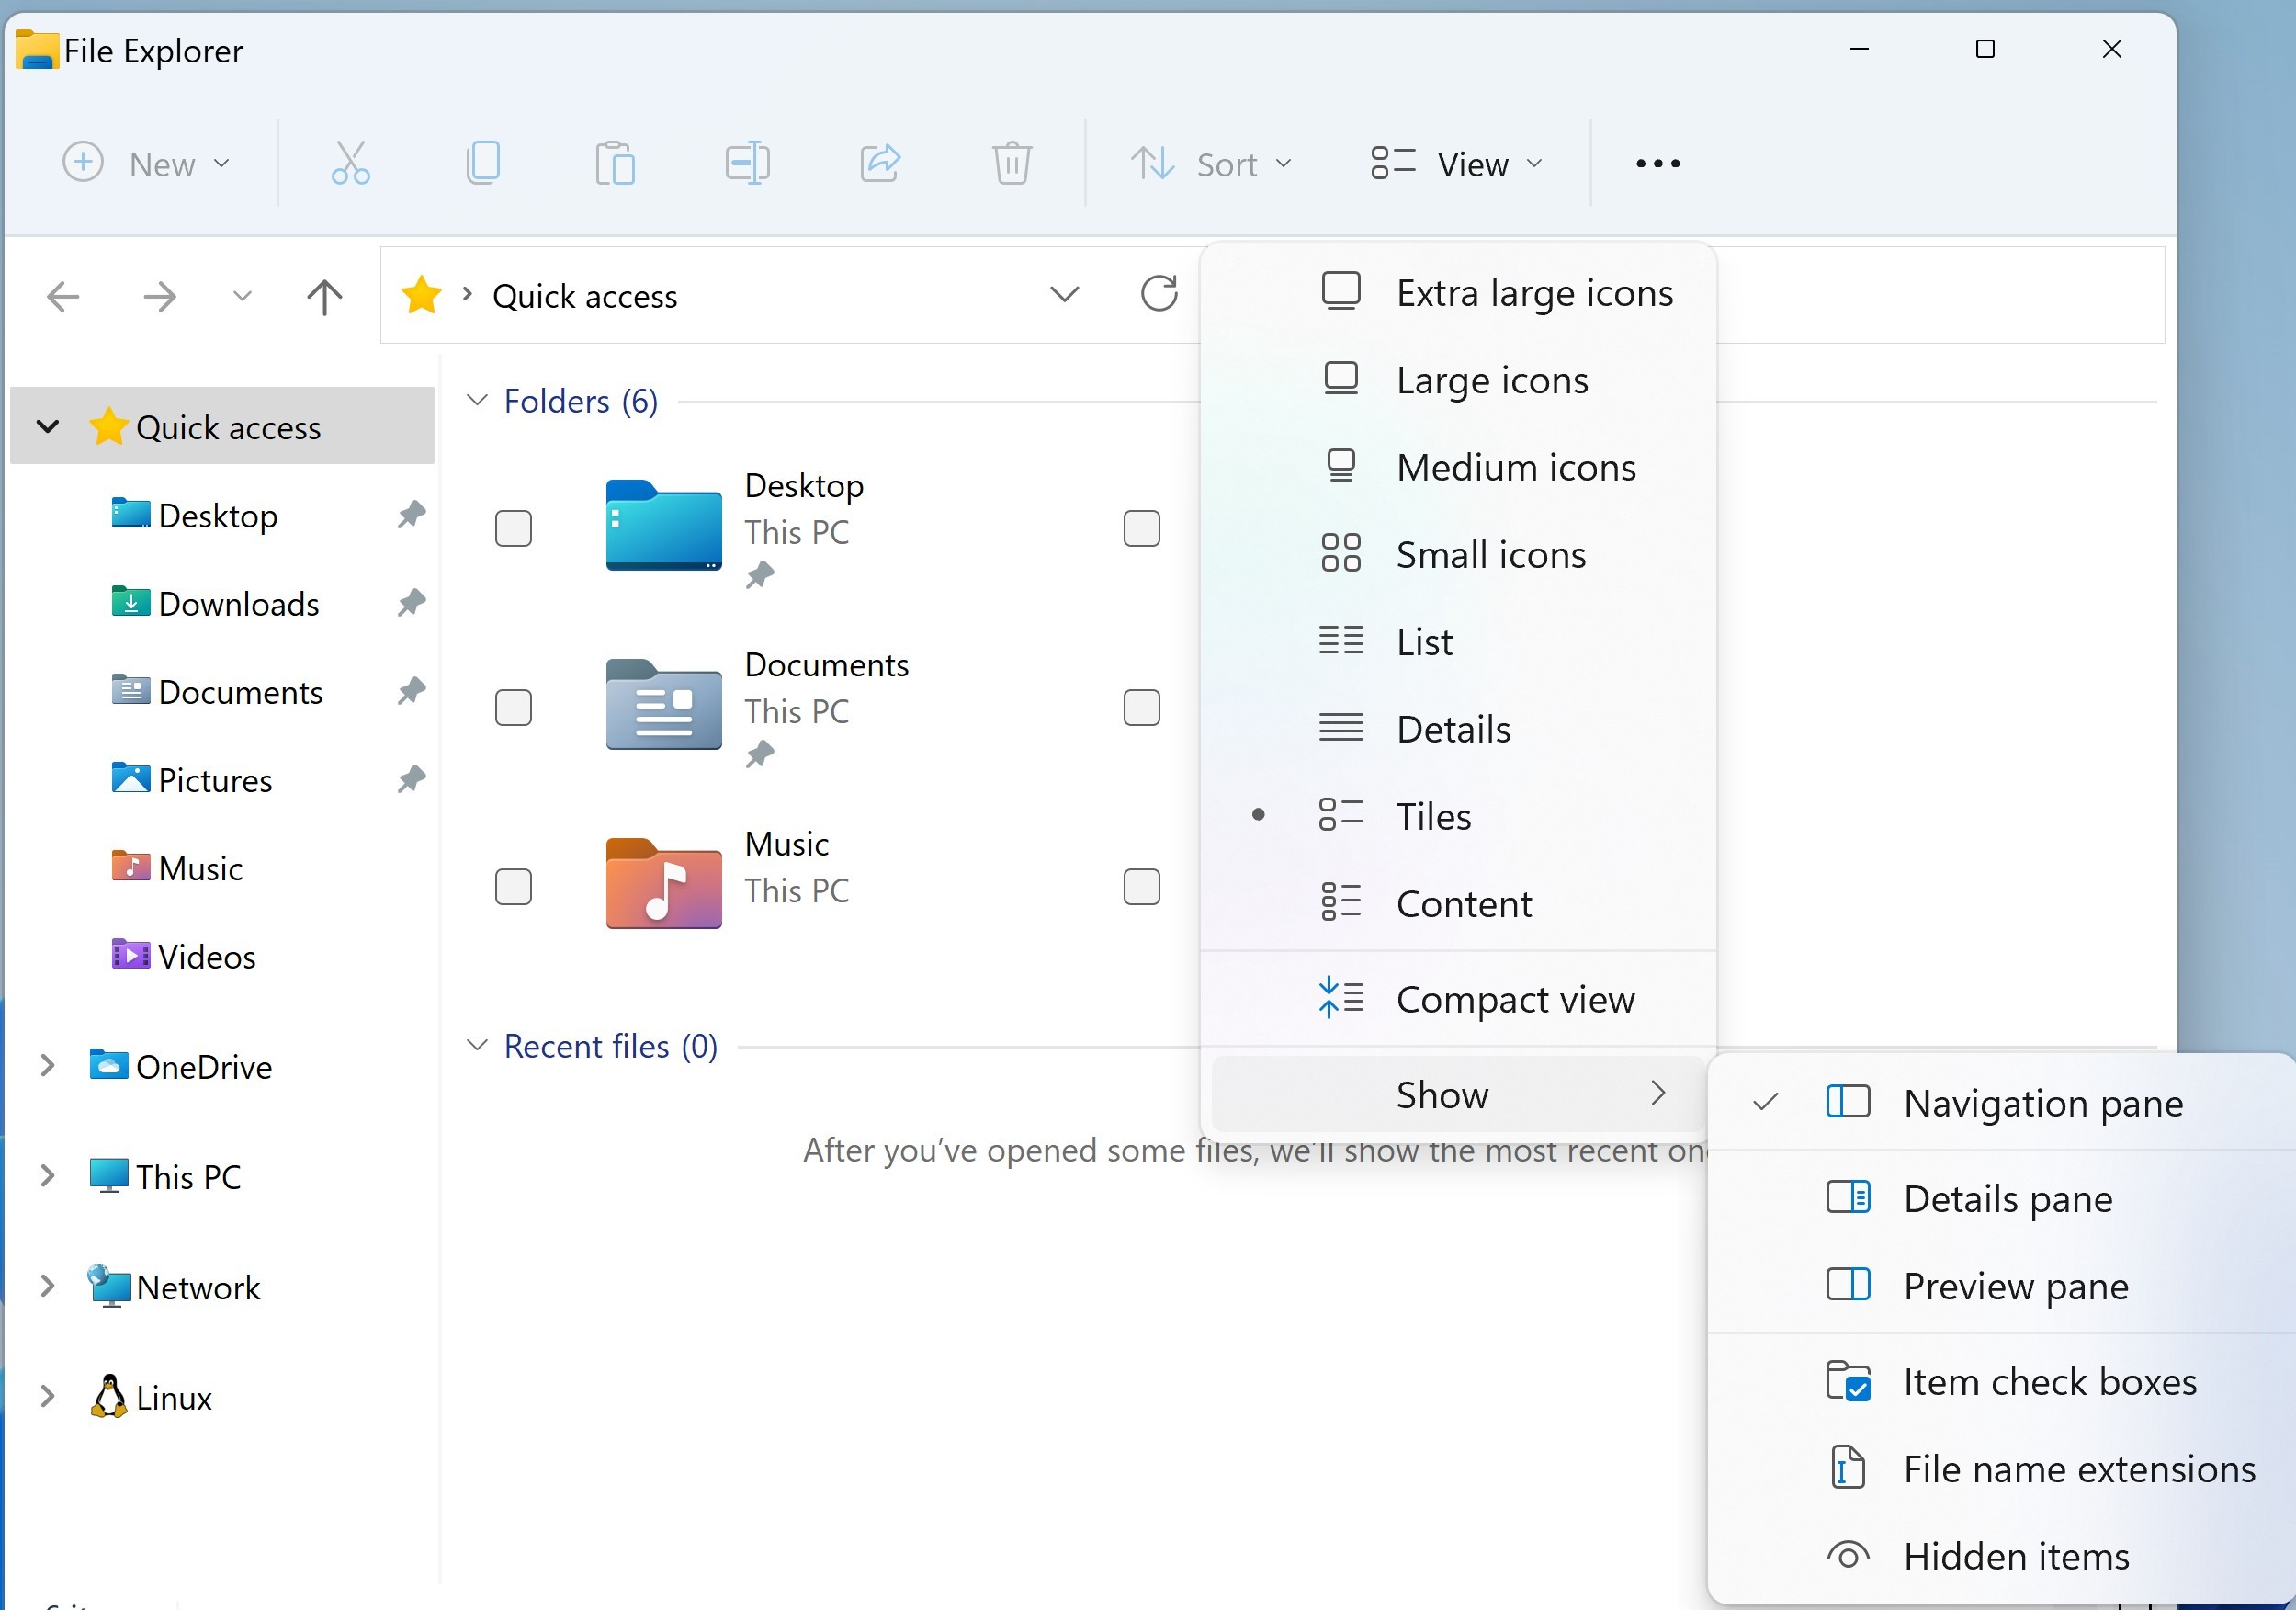The image size is (2296, 1610).
Task: Expand the OneDrive tree item
Action: (x=47, y=1066)
